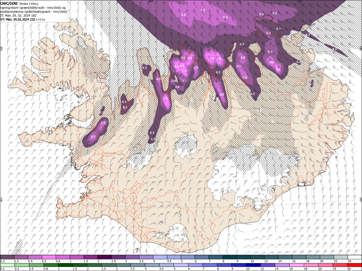Click the '1.0' snowfall value on the map
The image size is (362, 271).
point(184,71)
